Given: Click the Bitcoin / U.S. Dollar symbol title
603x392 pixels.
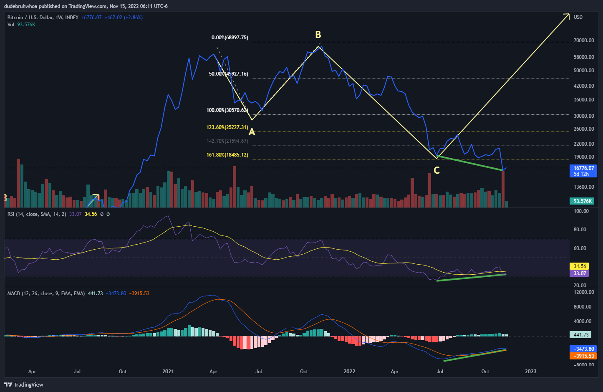Looking at the screenshot, I should pyautogui.click(x=43, y=18).
